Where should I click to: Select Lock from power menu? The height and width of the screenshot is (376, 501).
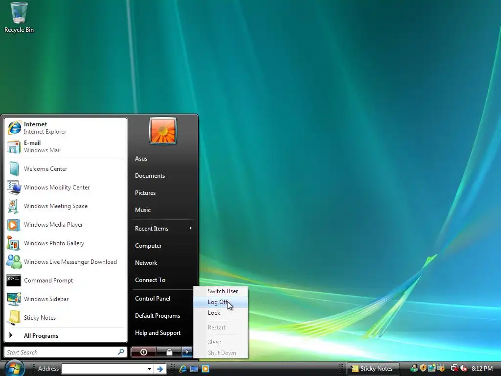221,313
